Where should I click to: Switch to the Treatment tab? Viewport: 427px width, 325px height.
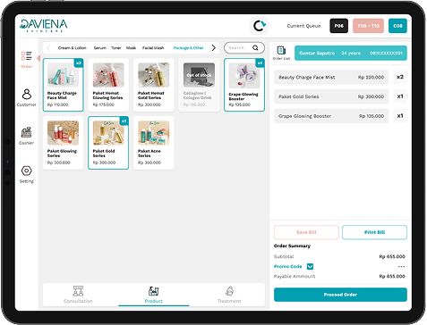coord(229,295)
